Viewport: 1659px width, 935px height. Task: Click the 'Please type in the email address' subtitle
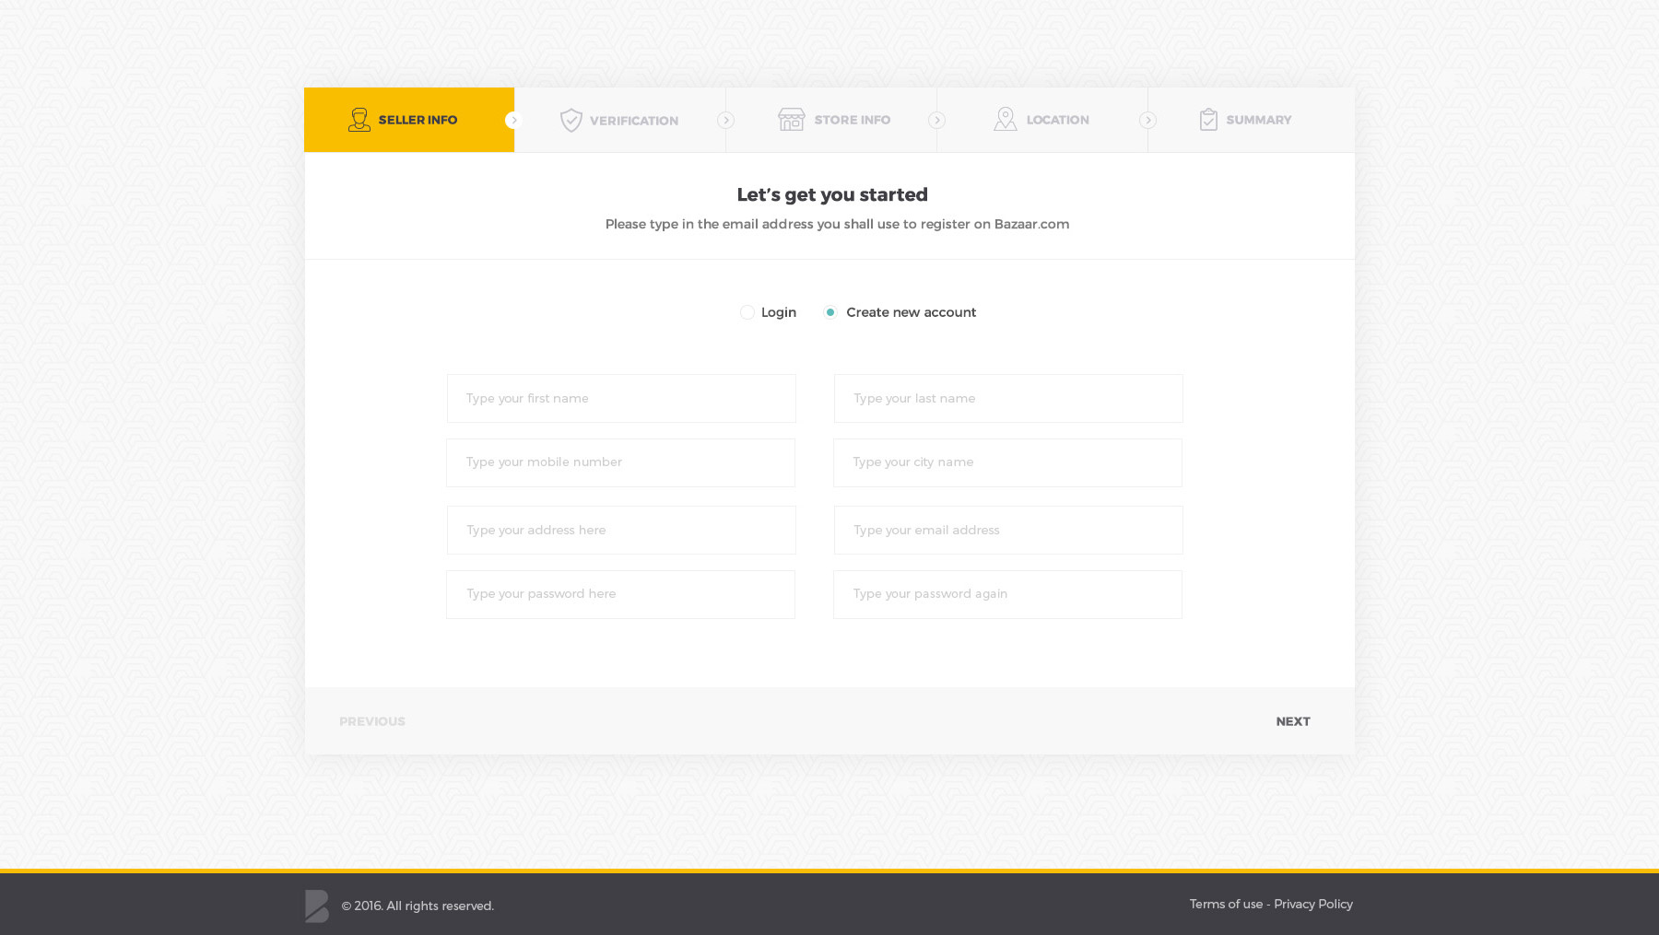[837, 224]
